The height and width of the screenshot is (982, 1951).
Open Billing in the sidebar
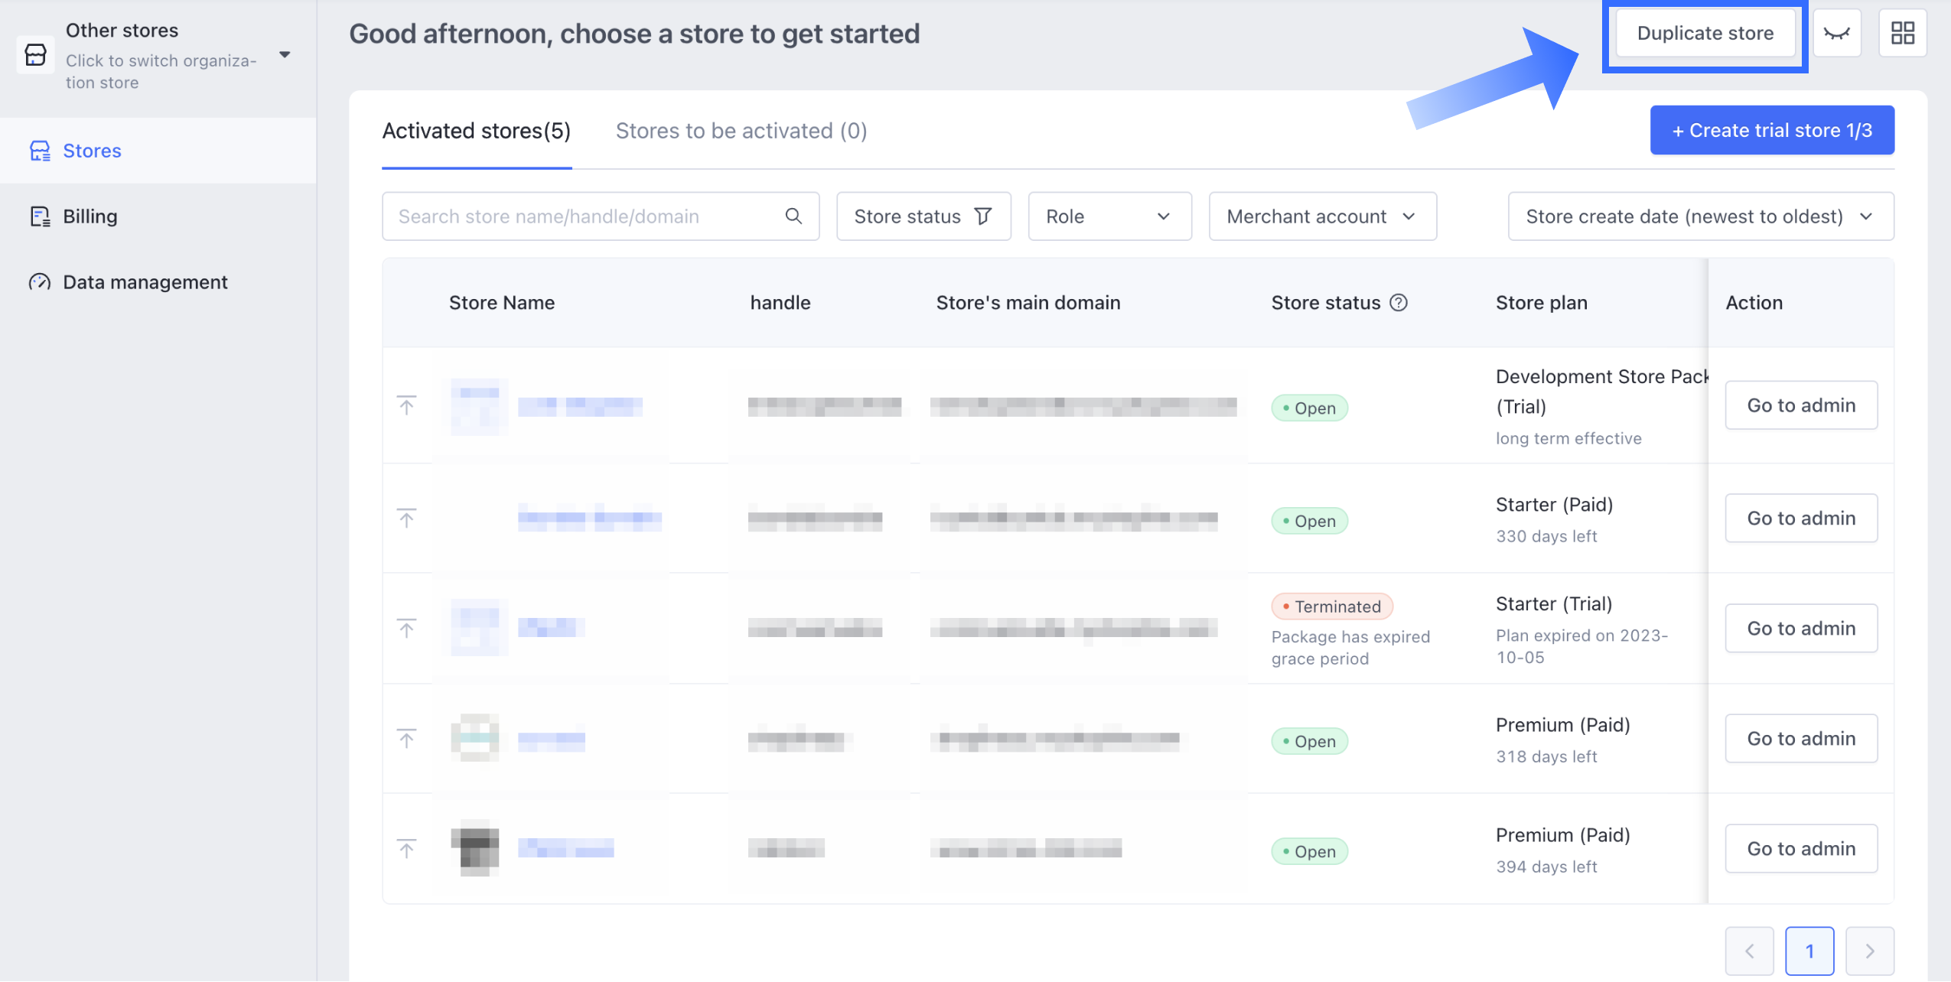90,216
